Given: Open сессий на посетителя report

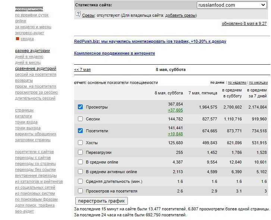Looking at the screenshot, I should [36, 74].
